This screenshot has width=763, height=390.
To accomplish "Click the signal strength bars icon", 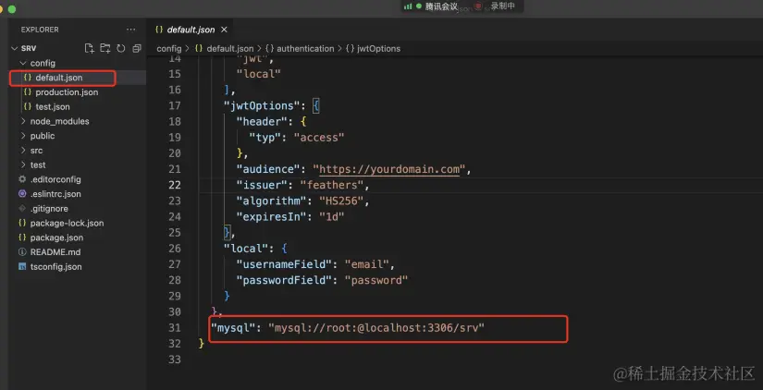I will tap(407, 6).
